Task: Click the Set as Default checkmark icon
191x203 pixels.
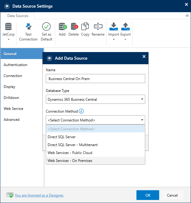Action: click(46, 26)
